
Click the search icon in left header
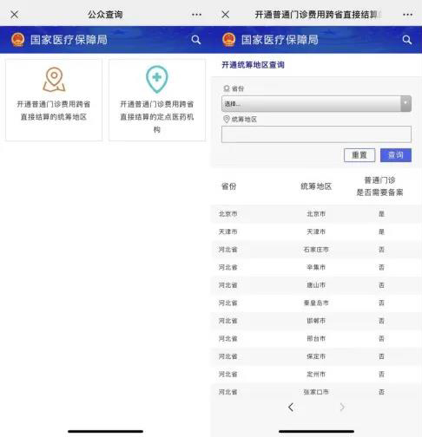196,40
